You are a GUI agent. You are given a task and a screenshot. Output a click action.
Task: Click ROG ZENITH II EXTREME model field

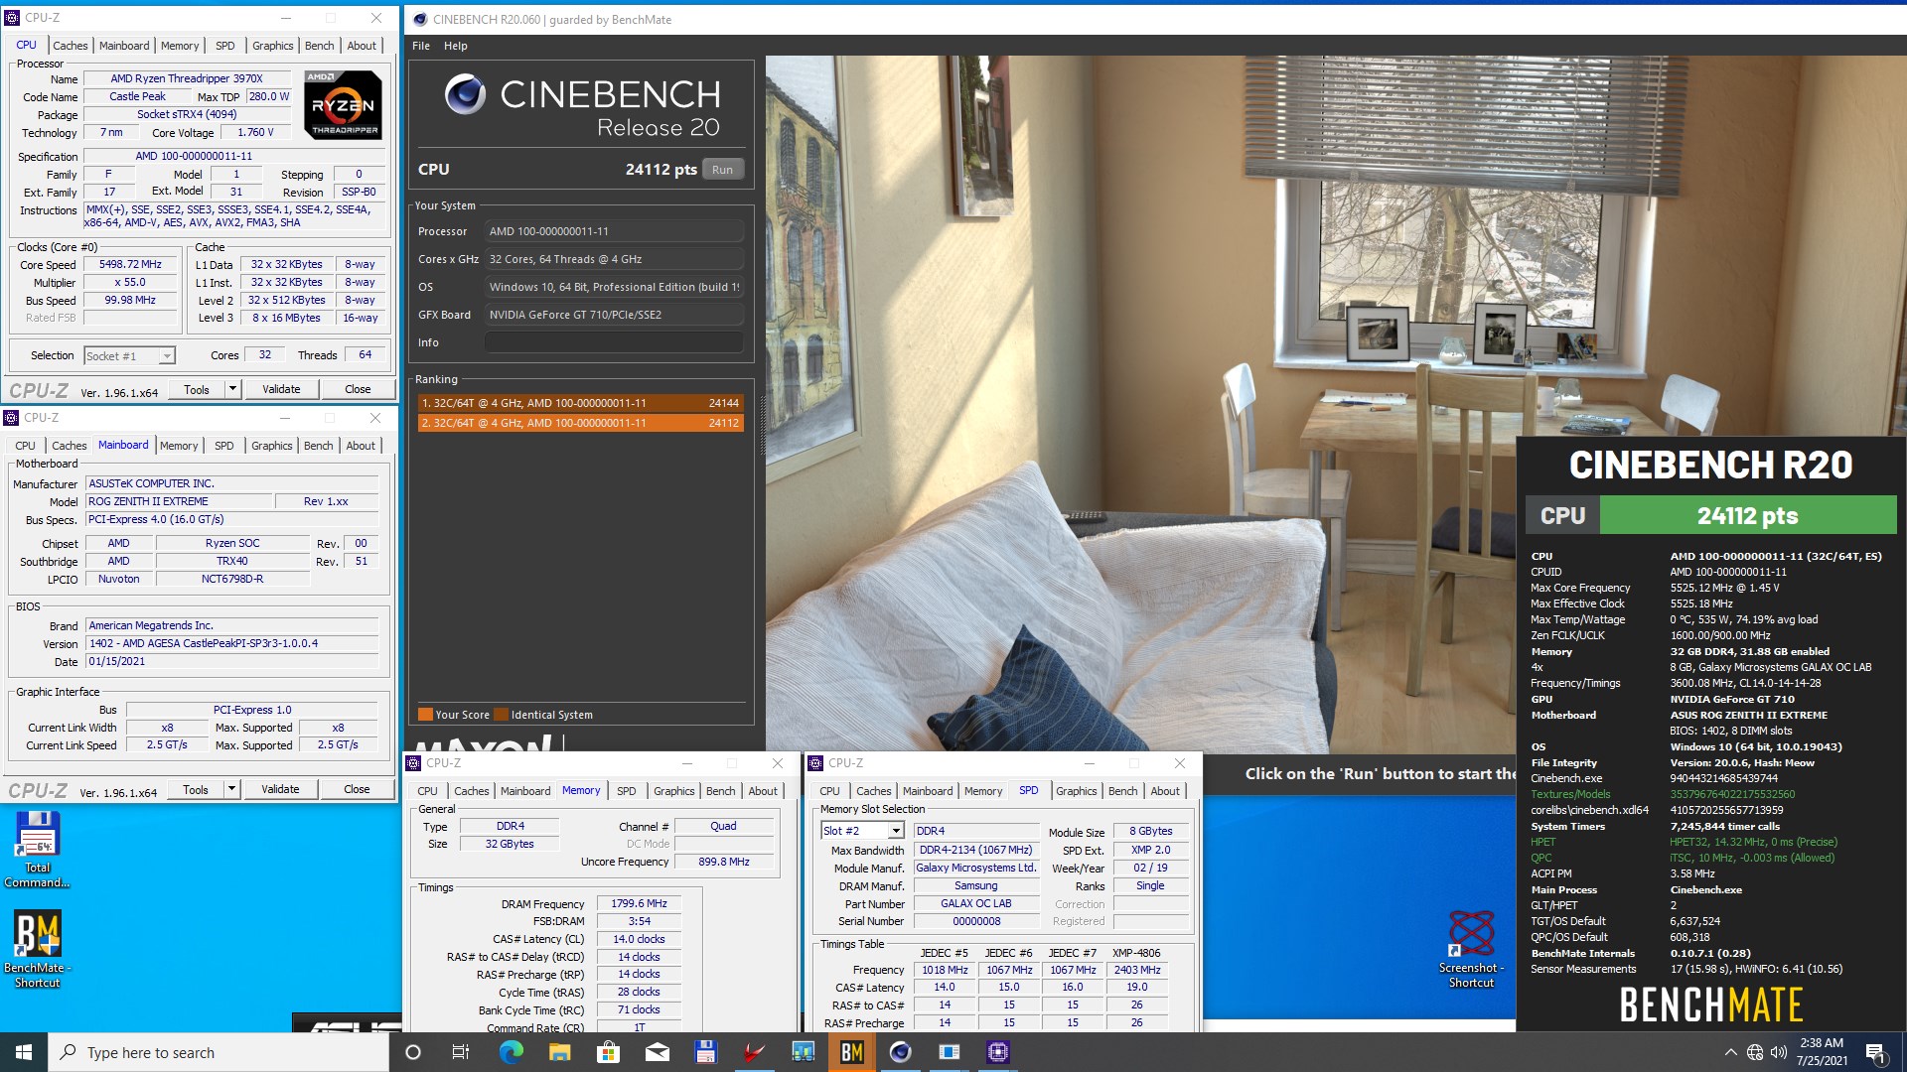click(179, 501)
